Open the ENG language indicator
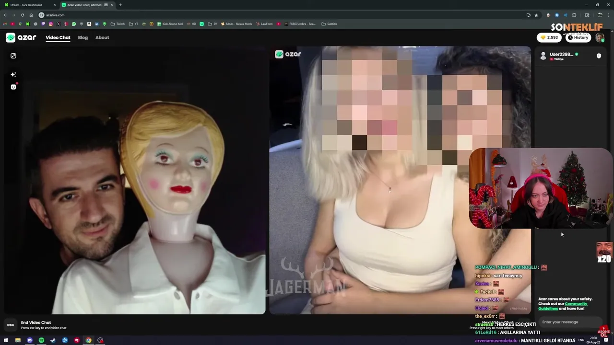 tap(581, 340)
